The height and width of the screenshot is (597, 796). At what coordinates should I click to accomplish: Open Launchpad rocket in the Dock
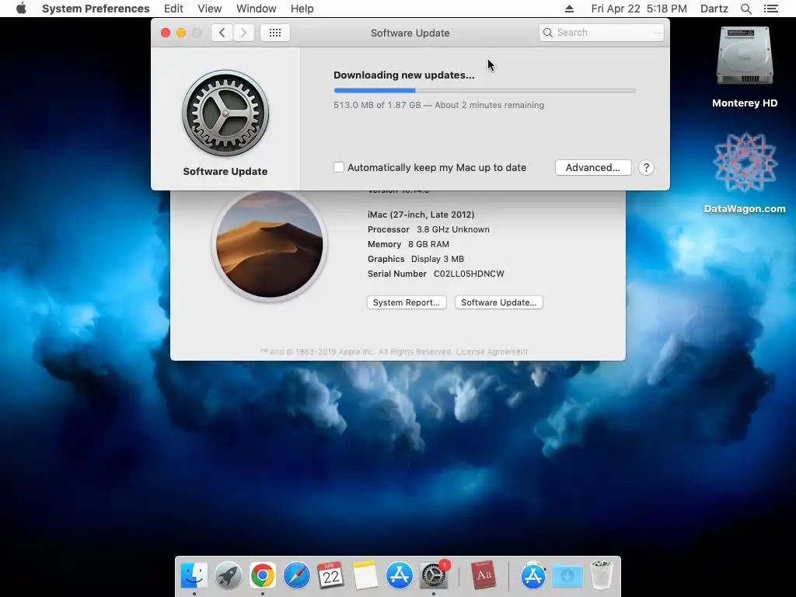coord(229,576)
